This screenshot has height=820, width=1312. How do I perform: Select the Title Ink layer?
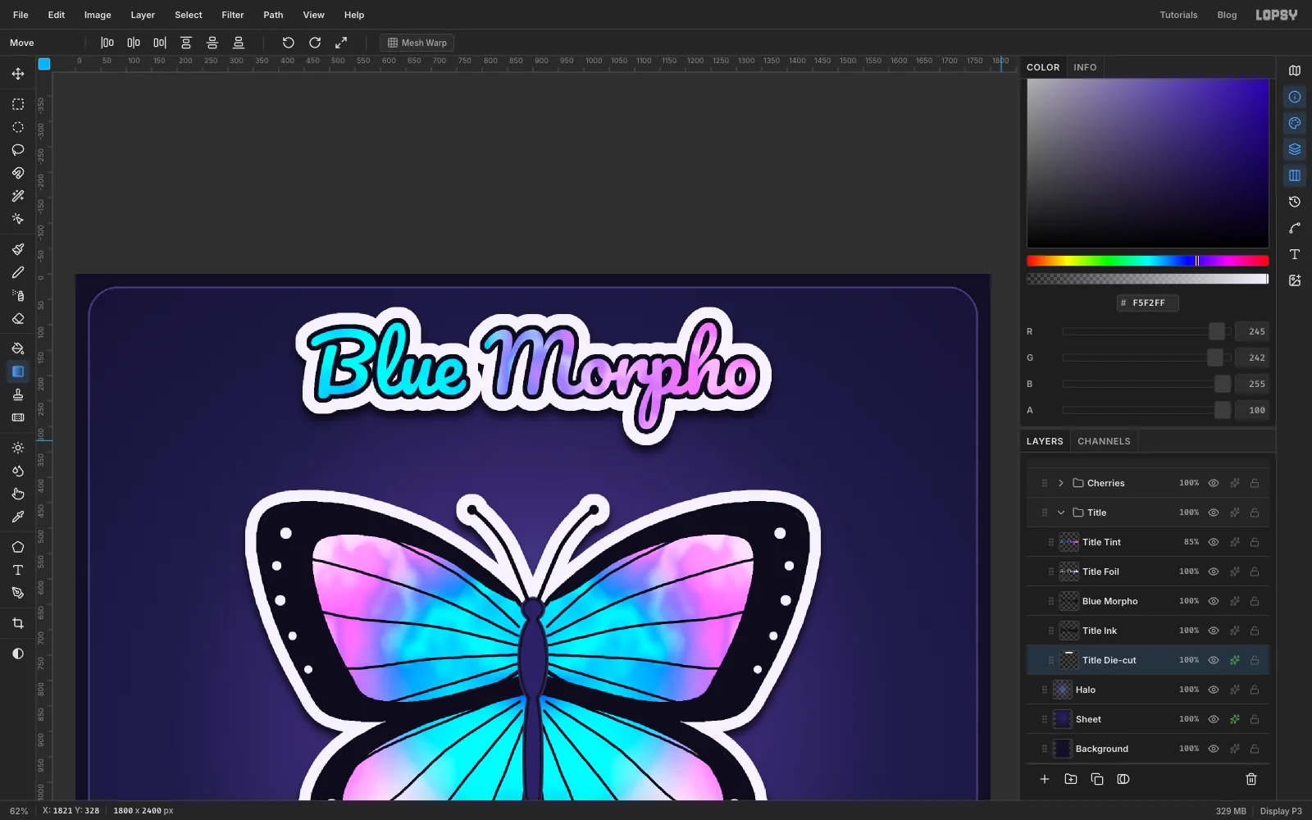point(1148,631)
